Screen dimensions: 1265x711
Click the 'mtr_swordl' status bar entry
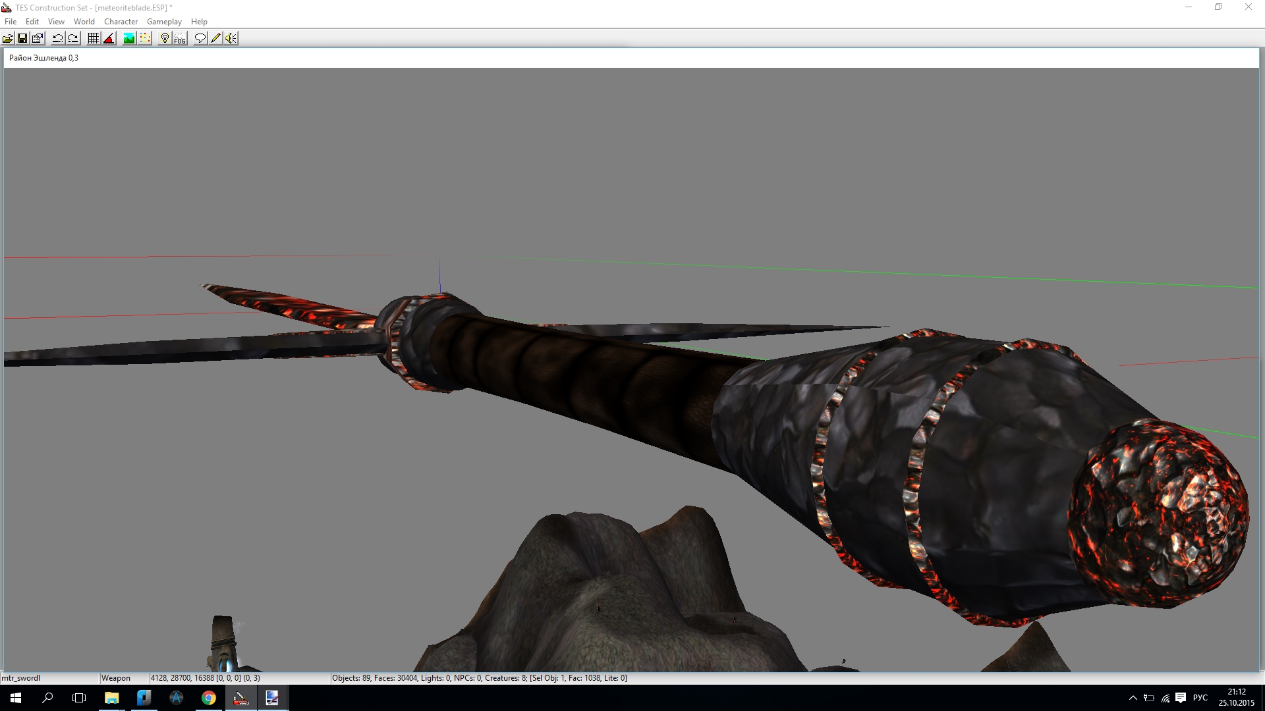click(x=21, y=678)
